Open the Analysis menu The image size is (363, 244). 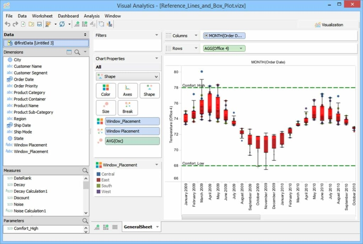coord(91,16)
